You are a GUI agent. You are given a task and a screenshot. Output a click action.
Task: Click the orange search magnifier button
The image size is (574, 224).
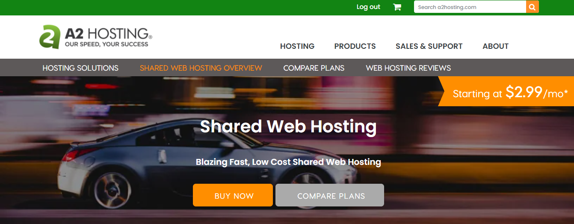[x=533, y=7]
